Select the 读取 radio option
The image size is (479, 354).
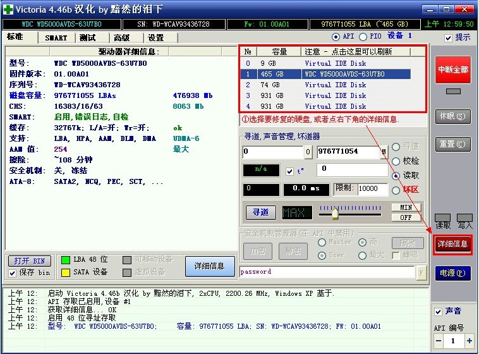point(396,176)
